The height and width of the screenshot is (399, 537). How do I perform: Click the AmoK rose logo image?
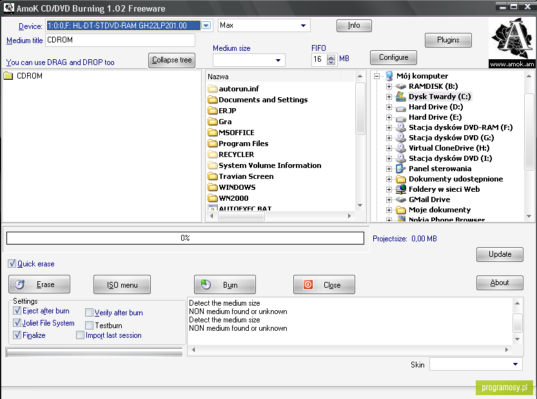pos(512,42)
